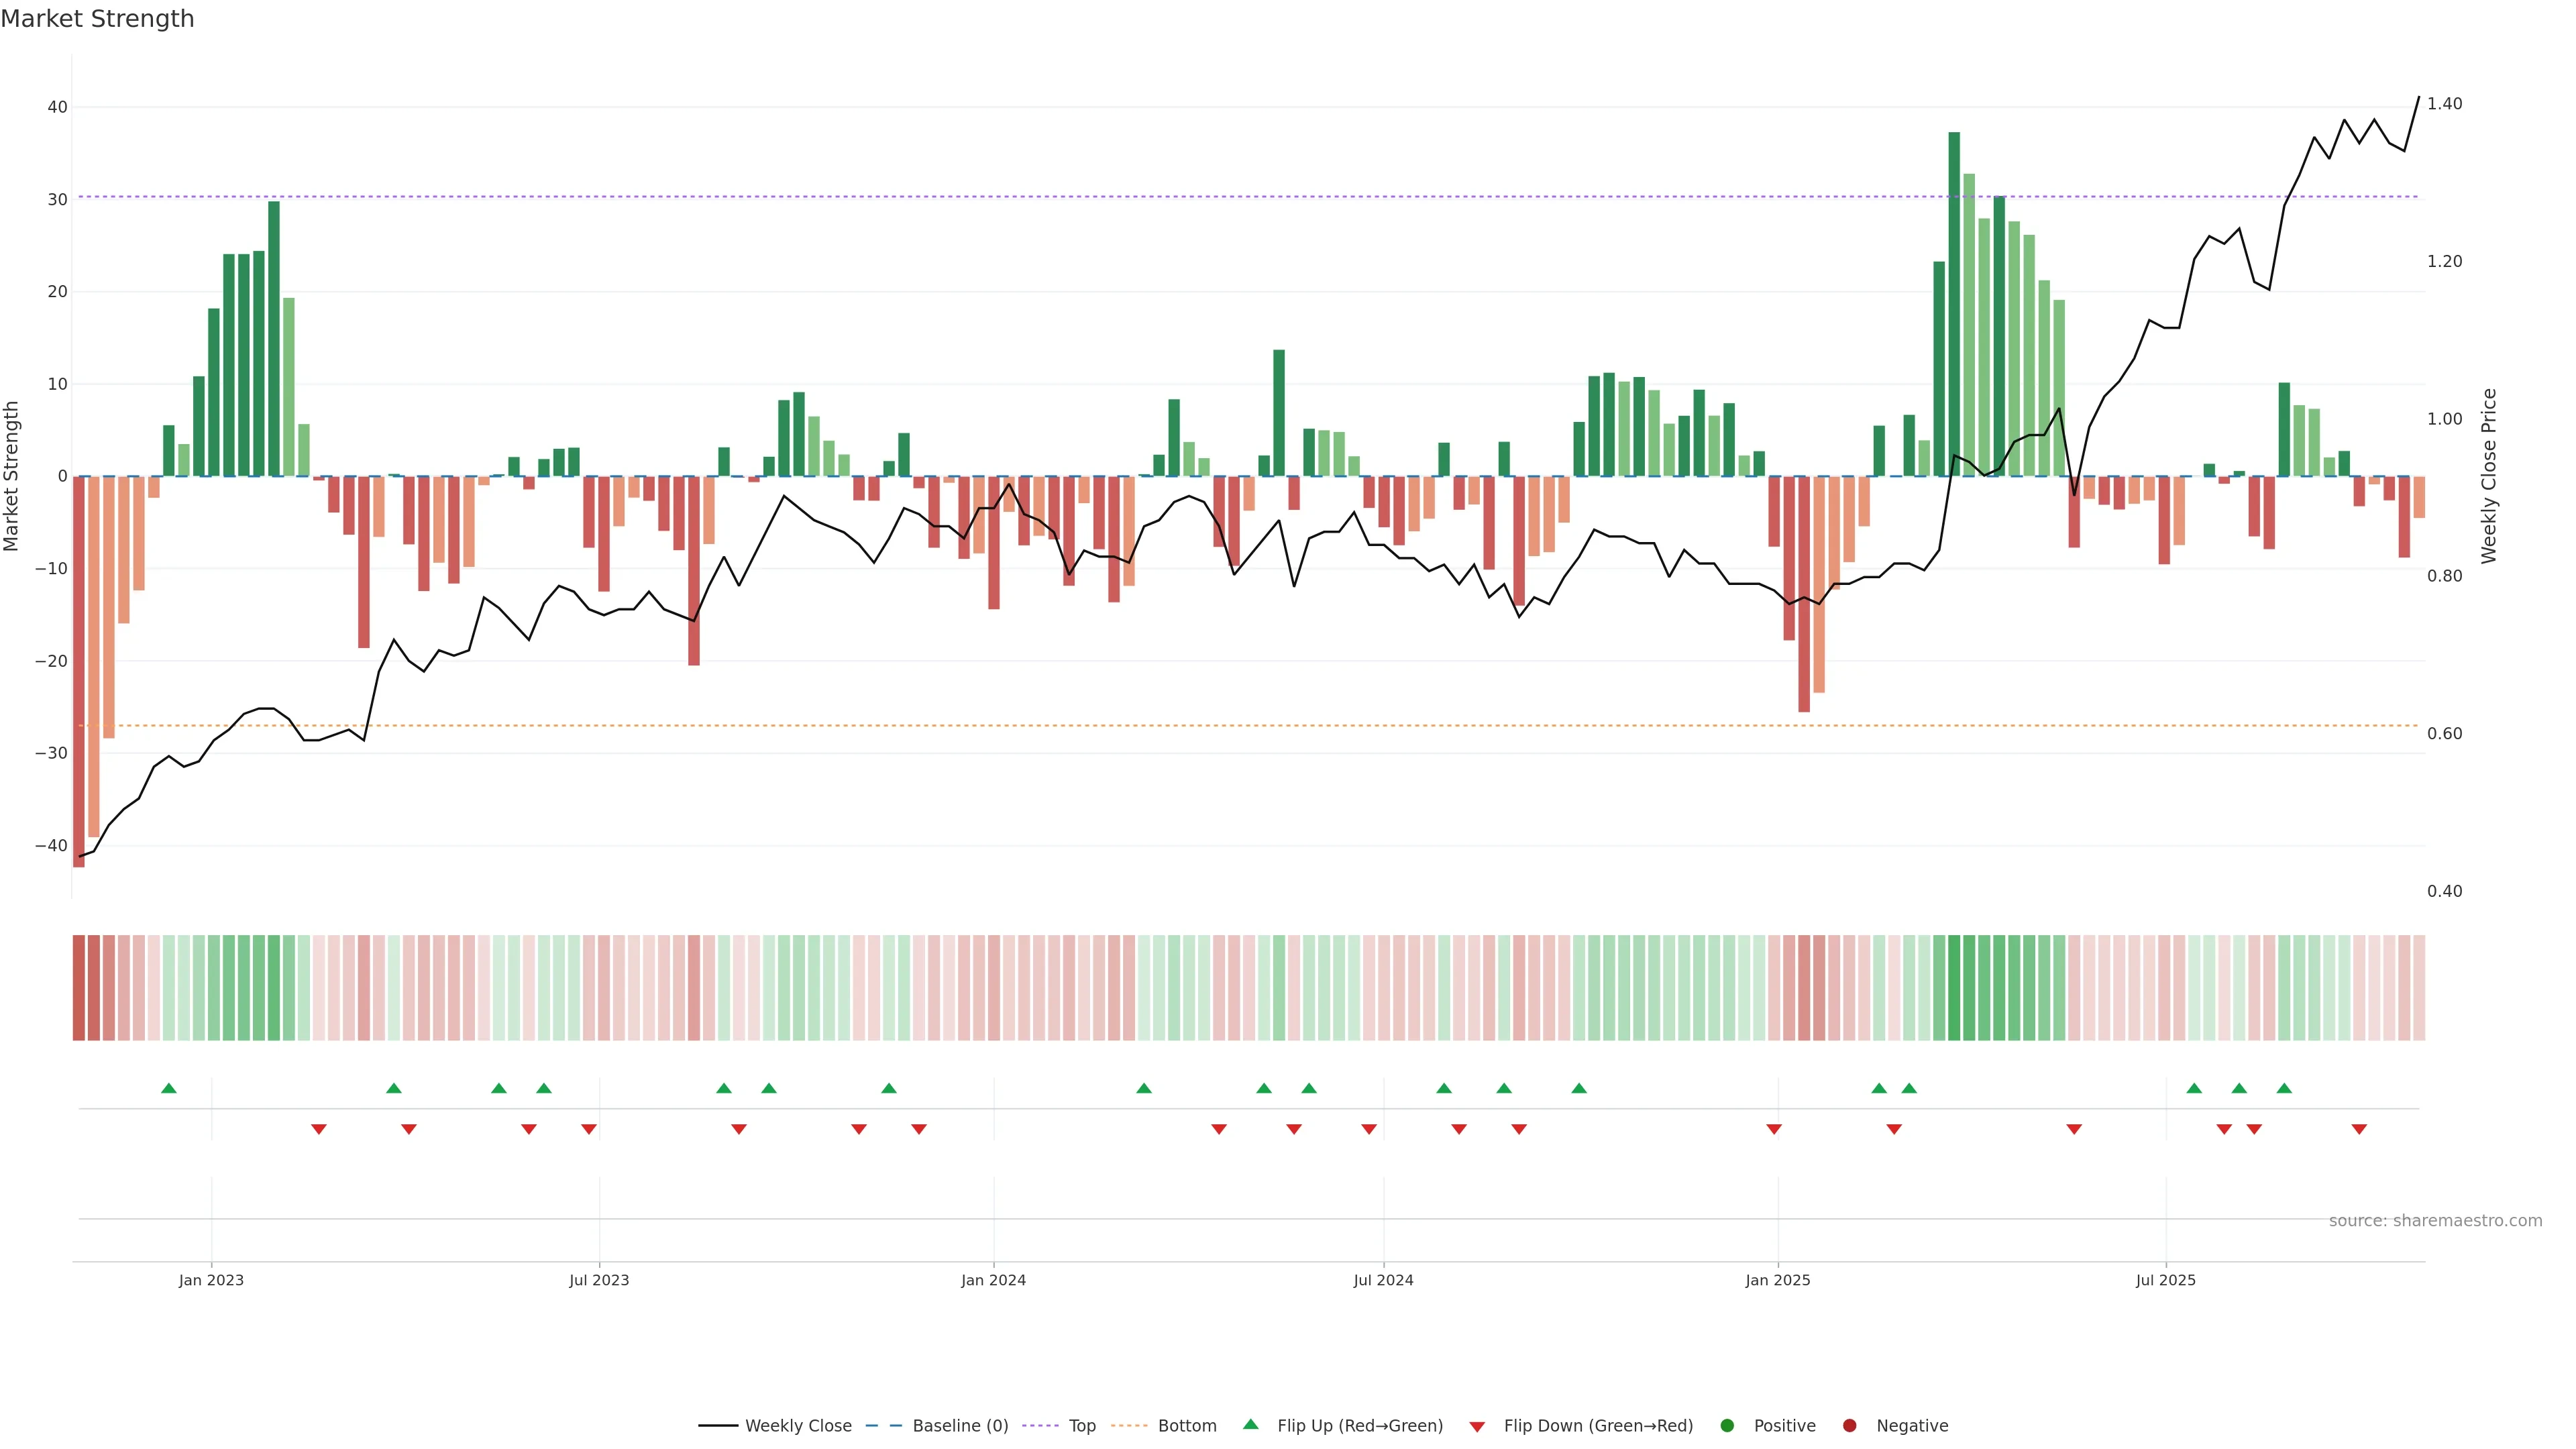
Task: Click the first green flip-up triangle marker
Action: tap(169, 1088)
